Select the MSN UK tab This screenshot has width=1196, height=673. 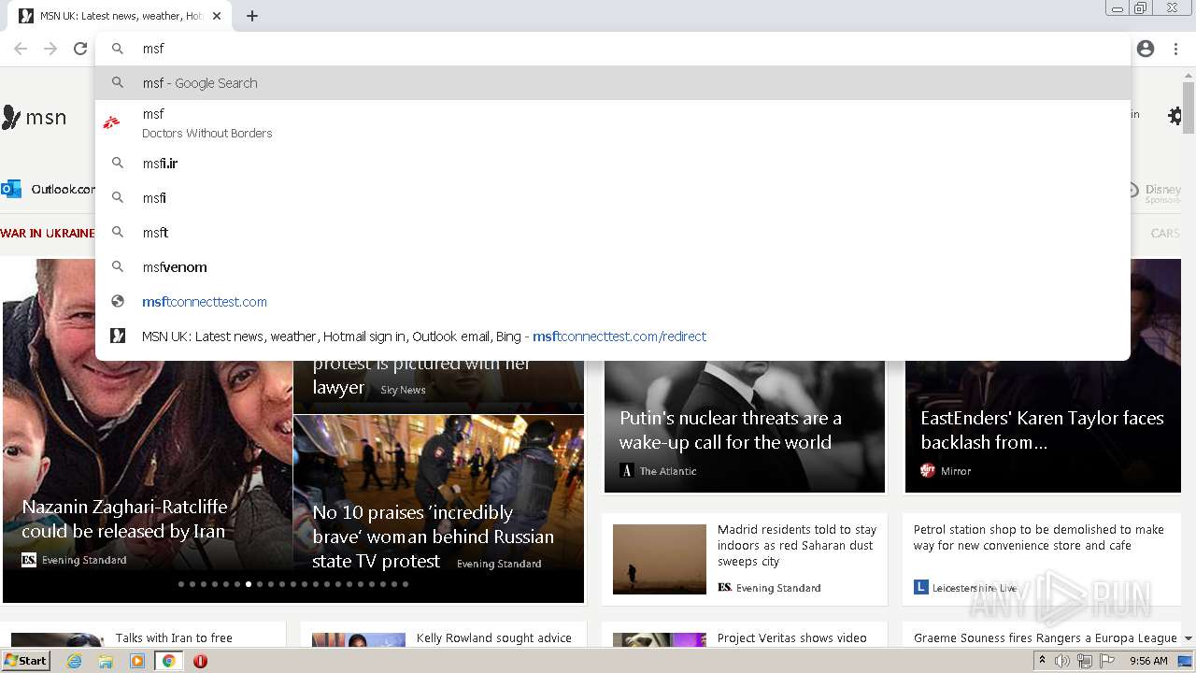click(121, 16)
